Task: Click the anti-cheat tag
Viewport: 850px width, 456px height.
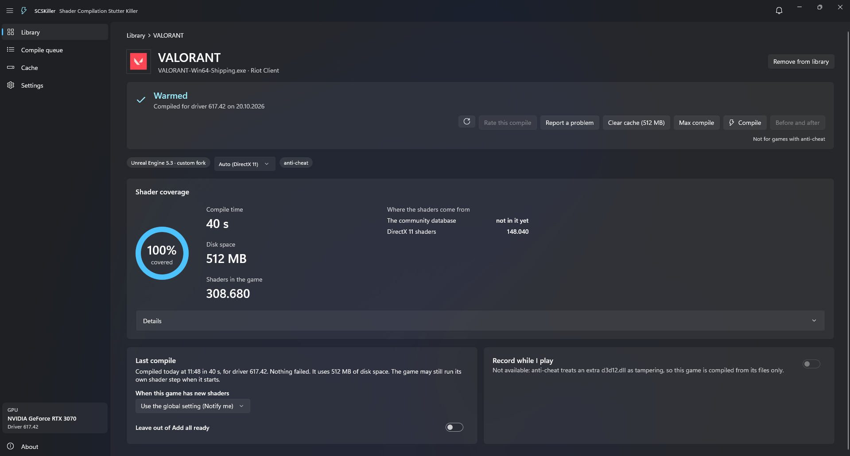Action: (296, 163)
